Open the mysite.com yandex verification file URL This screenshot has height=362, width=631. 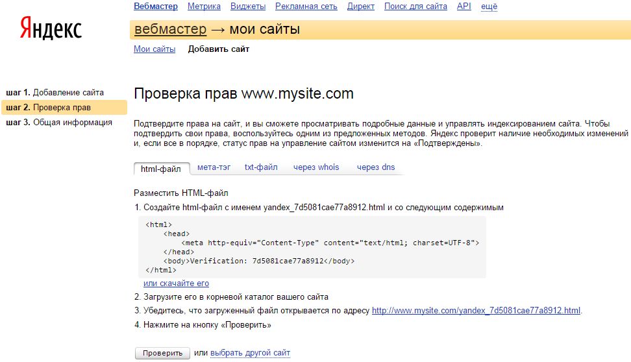[x=476, y=311]
